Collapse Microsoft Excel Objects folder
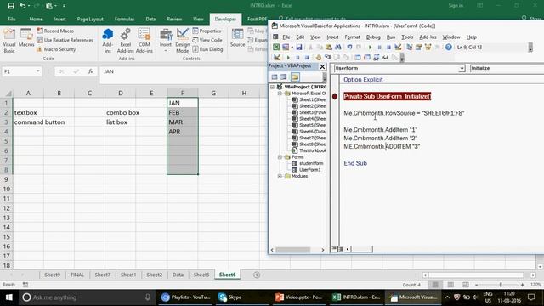This screenshot has width=544, height=306. pos(280,93)
